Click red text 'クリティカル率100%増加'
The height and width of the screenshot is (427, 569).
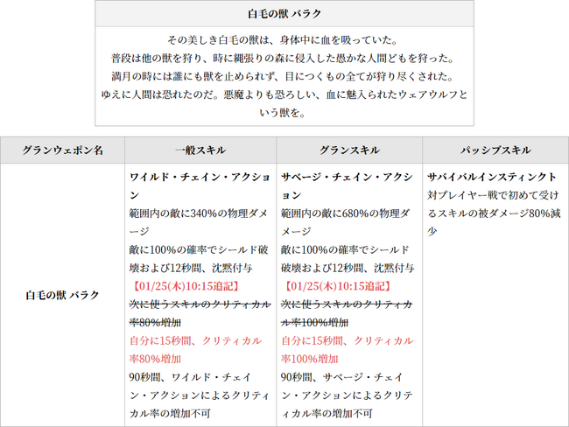tap(348, 350)
